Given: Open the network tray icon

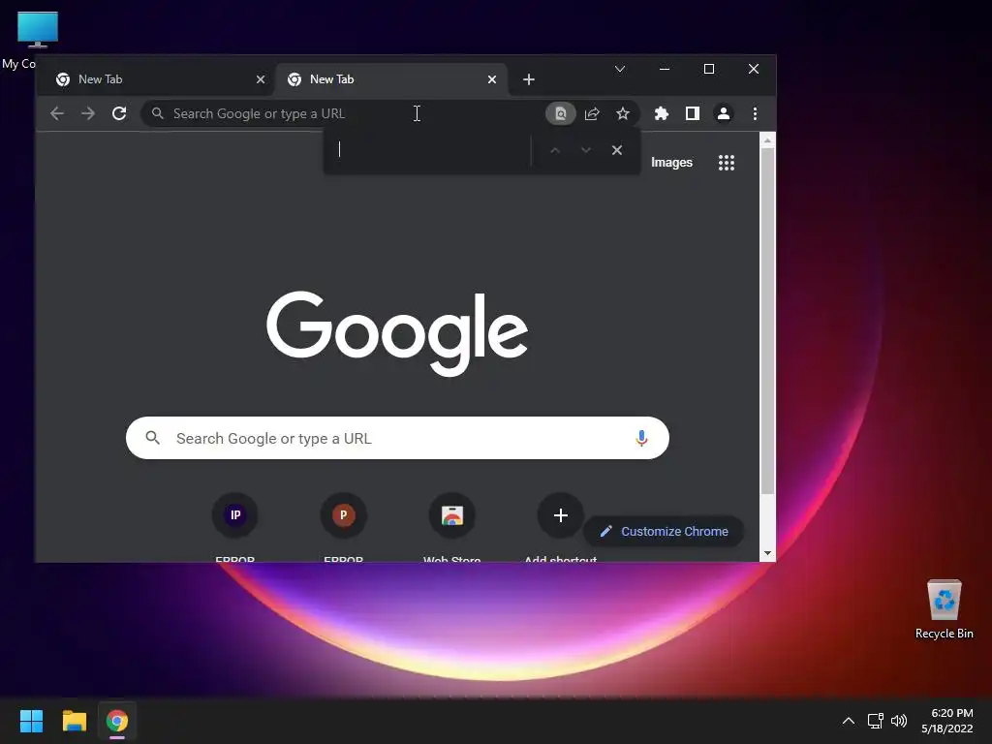Looking at the screenshot, I should point(875,721).
